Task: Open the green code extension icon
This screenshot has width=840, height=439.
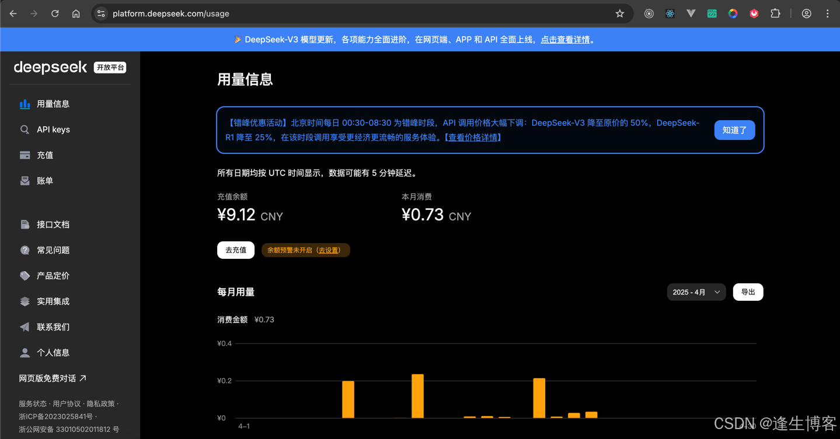Action: [712, 13]
